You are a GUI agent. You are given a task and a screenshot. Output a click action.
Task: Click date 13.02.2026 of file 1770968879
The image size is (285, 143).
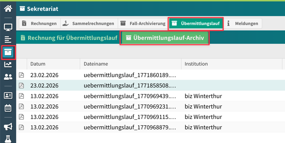point(45,128)
